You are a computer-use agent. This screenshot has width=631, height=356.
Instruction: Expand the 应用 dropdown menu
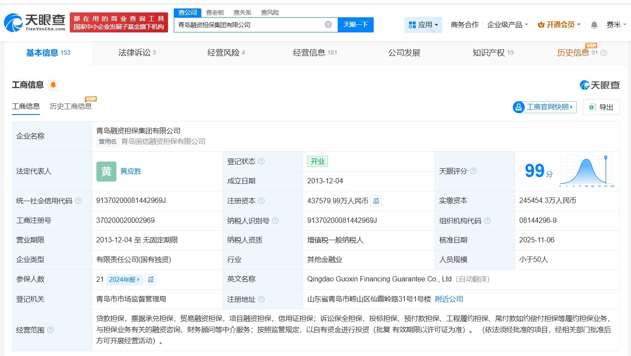pyautogui.click(x=423, y=25)
